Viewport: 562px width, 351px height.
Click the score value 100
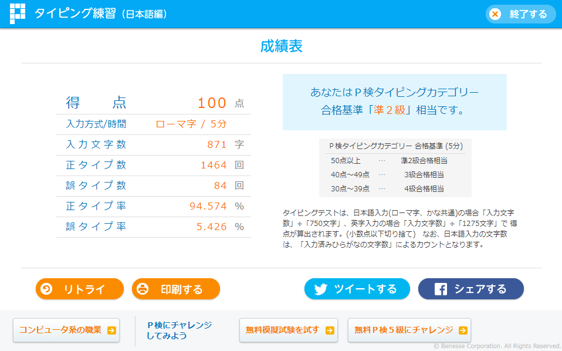pos(212,103)
